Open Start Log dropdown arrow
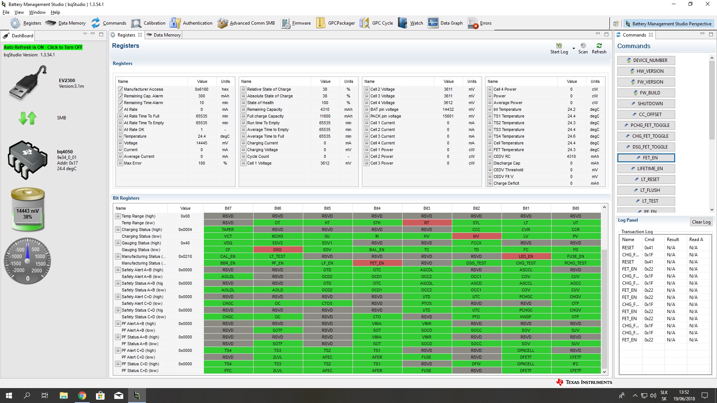Image resolution: width=717 pixels, height=403 pixels. (574, 49)
